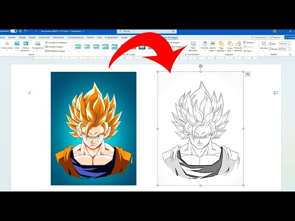
Task: Open the Diseño tab
Action: pos(32,37)
